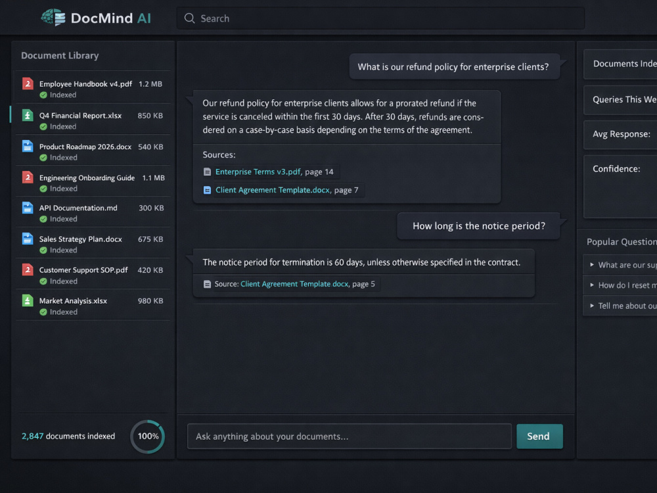Focus the 'Ask anything about your documents' input
Viewport: 657px width, 493px height.
pos(350,436)
